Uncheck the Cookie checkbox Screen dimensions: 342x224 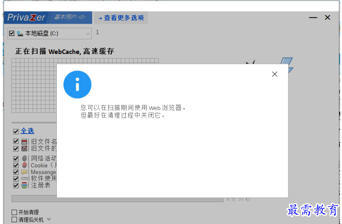point(16,165)
